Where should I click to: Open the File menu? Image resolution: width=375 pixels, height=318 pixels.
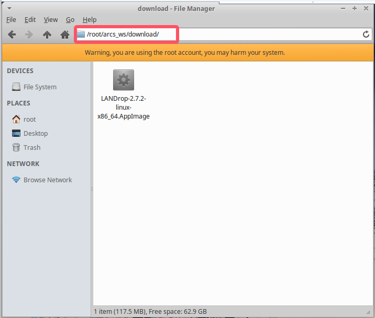tap(11, 19)
